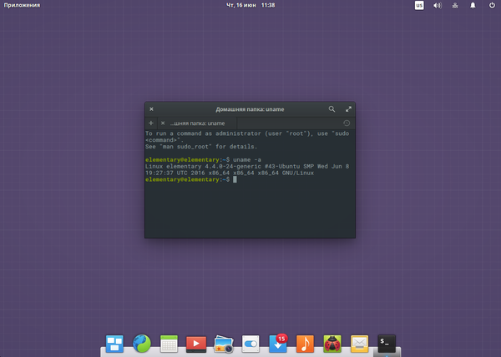Maximize the terminal with the expand arrows icon

(348, 109)
